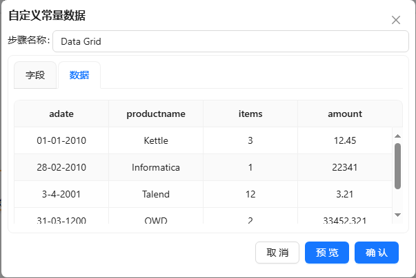
Task: Close the 自定义常量数据 dialog
Action: click(396, 20)
